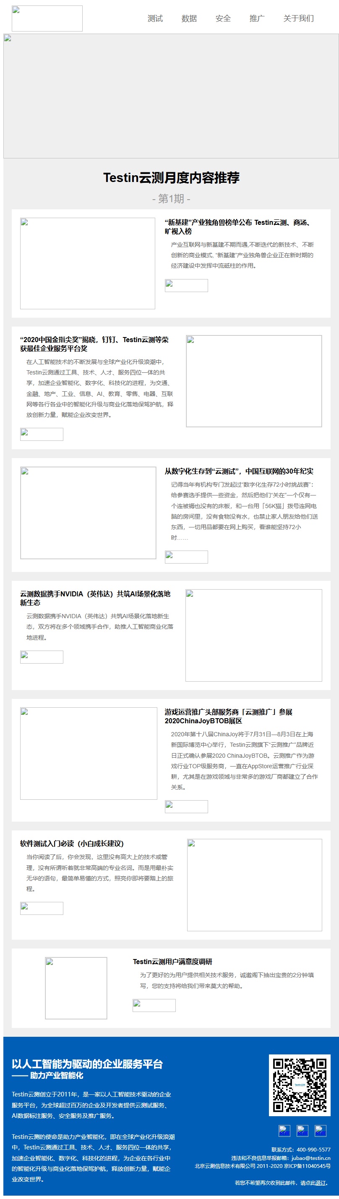The image size is (339, 1199).
Task: Click the large top banner image
Action: tap(171, 96)
